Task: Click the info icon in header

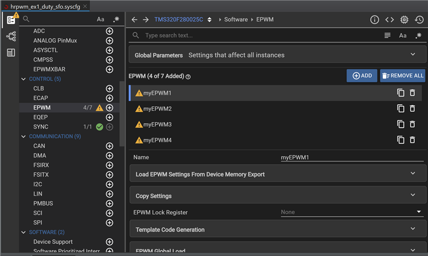Action: point(374,20)
